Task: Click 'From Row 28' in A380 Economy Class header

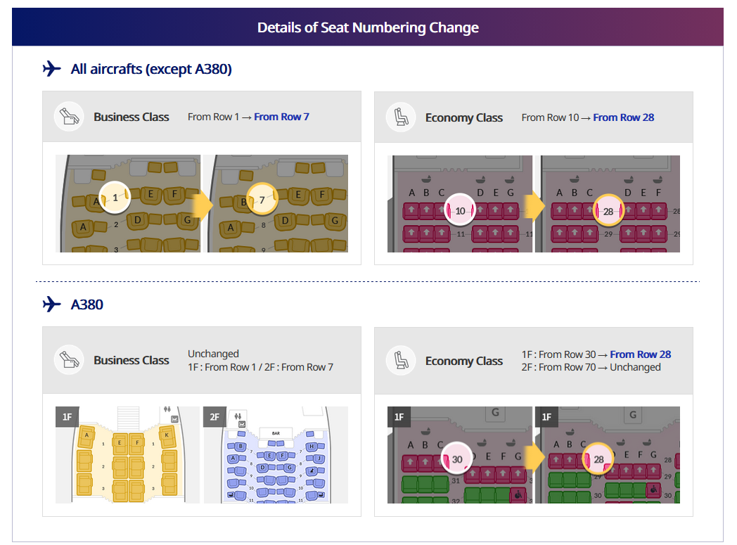Action: [640, 354]
